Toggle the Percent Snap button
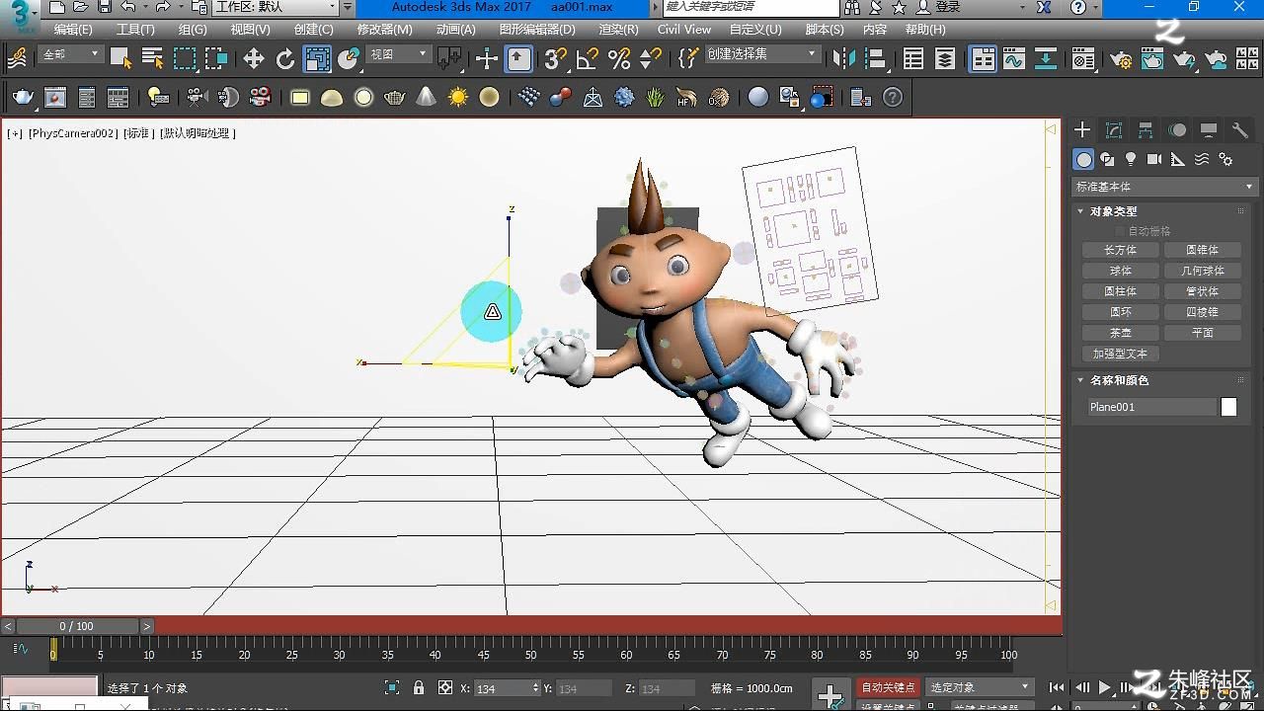 click(619, 58)
